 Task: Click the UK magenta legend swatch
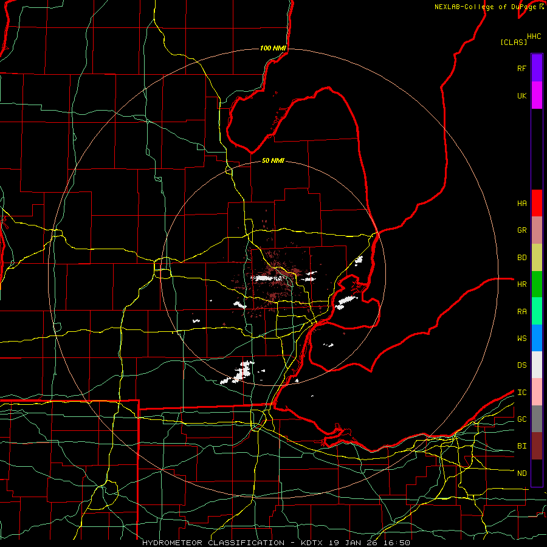[x=537, y=95]
